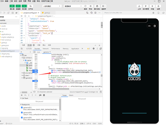
Task: Click the bookmark icon in breadcrumb bar
Action: point(25,16)
